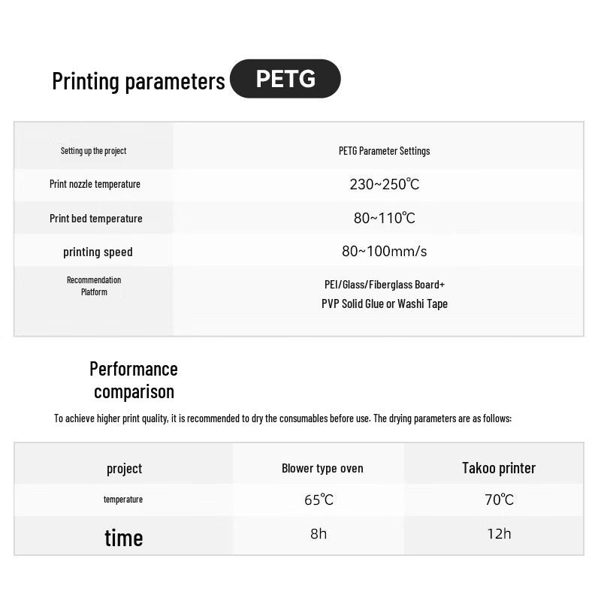Select the printing speed label
Screen dimensions: 601x601
tap(98, 252)
